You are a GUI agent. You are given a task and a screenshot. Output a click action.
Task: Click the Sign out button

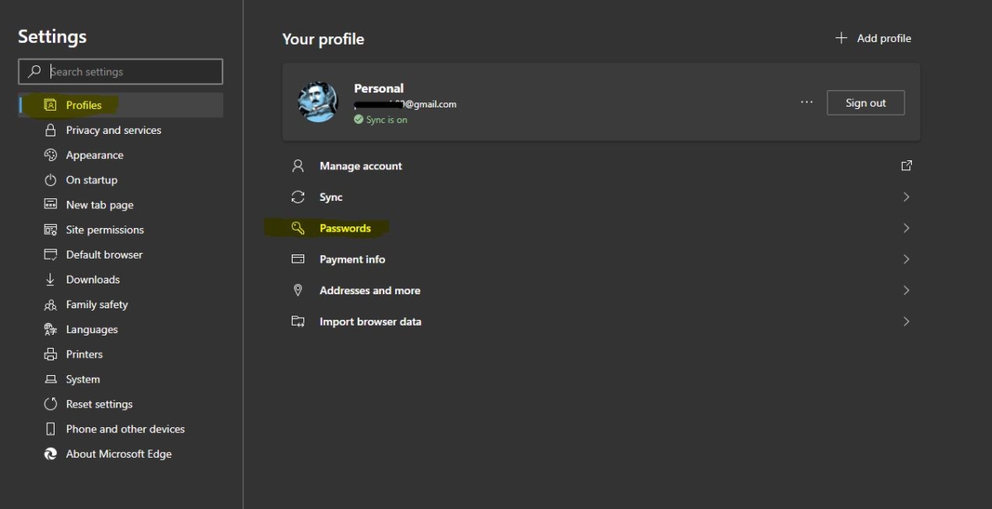(866, 102)
